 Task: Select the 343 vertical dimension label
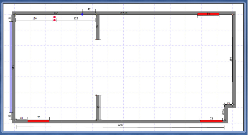[x=13, y=67]
